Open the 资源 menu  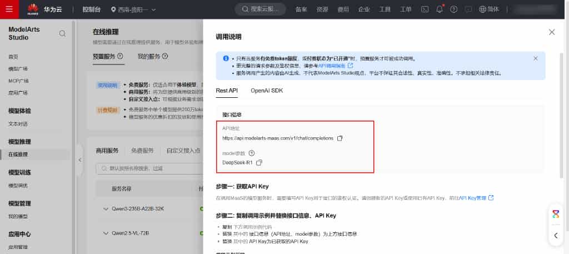(x=322, y=10)
